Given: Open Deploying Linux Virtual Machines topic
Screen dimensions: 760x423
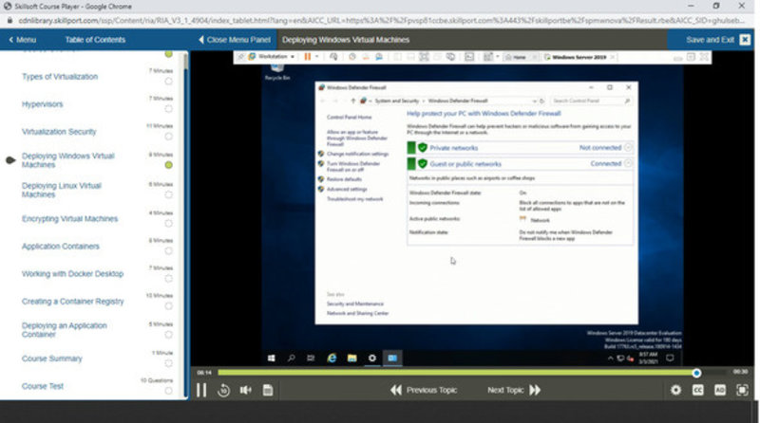Looking at the screenshot, I should 62,190.
